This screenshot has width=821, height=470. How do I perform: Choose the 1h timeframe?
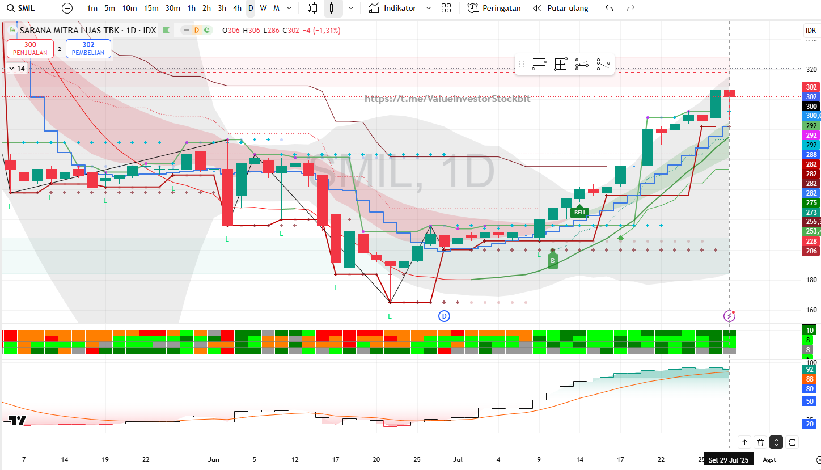(192, 8)
